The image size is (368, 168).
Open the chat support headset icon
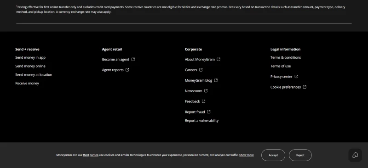[x=355, y=155]
